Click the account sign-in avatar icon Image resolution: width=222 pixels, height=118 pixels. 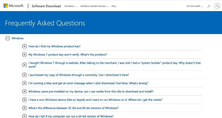[217, 6]
